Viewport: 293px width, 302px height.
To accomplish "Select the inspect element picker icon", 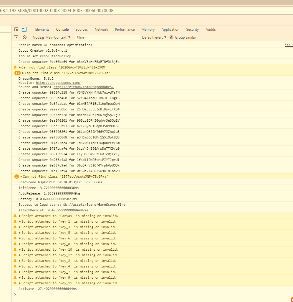I will pyautogui.click(x=16, y=30).
